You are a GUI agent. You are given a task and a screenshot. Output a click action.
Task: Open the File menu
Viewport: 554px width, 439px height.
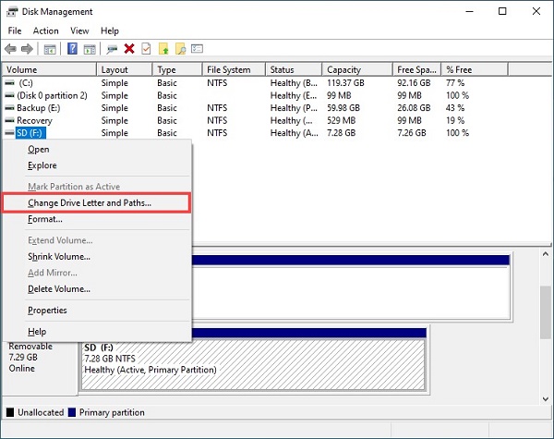[x=15, y=30]
